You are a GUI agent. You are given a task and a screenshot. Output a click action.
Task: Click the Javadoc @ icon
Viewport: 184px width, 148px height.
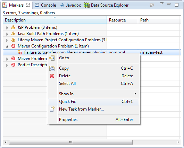[62, 5]
